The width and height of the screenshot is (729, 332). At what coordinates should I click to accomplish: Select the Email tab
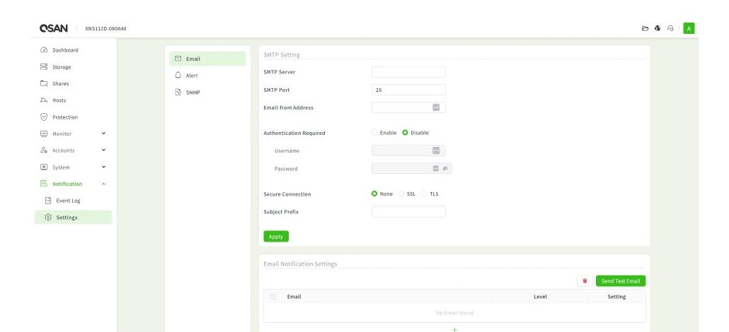coord(207,59)
